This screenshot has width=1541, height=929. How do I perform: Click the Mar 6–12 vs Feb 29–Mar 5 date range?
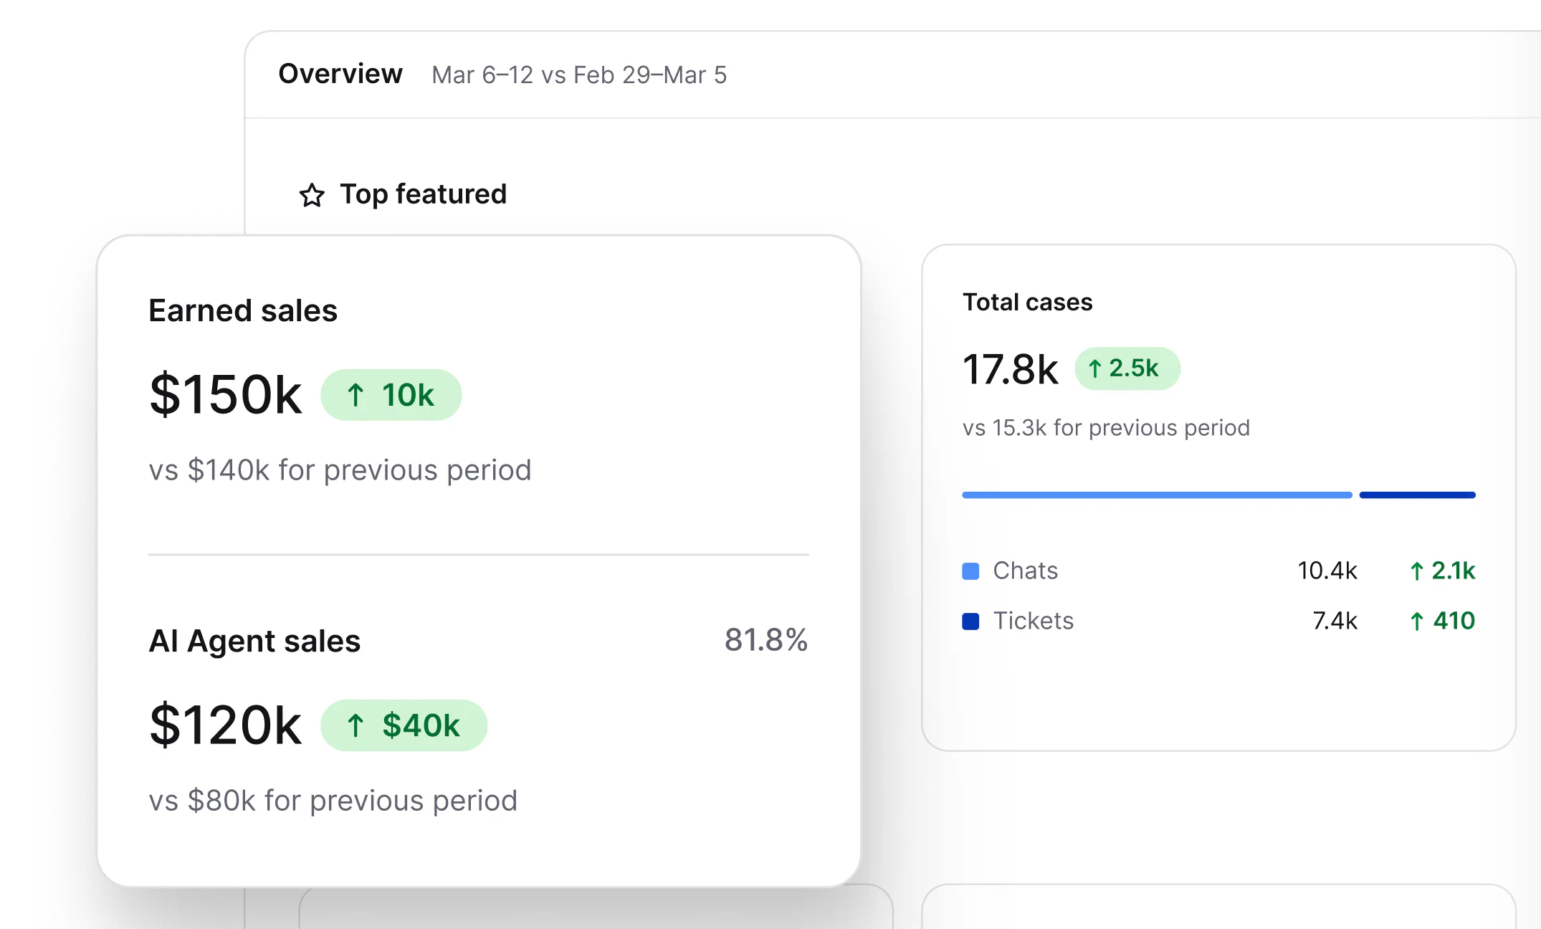pos(579,75)
